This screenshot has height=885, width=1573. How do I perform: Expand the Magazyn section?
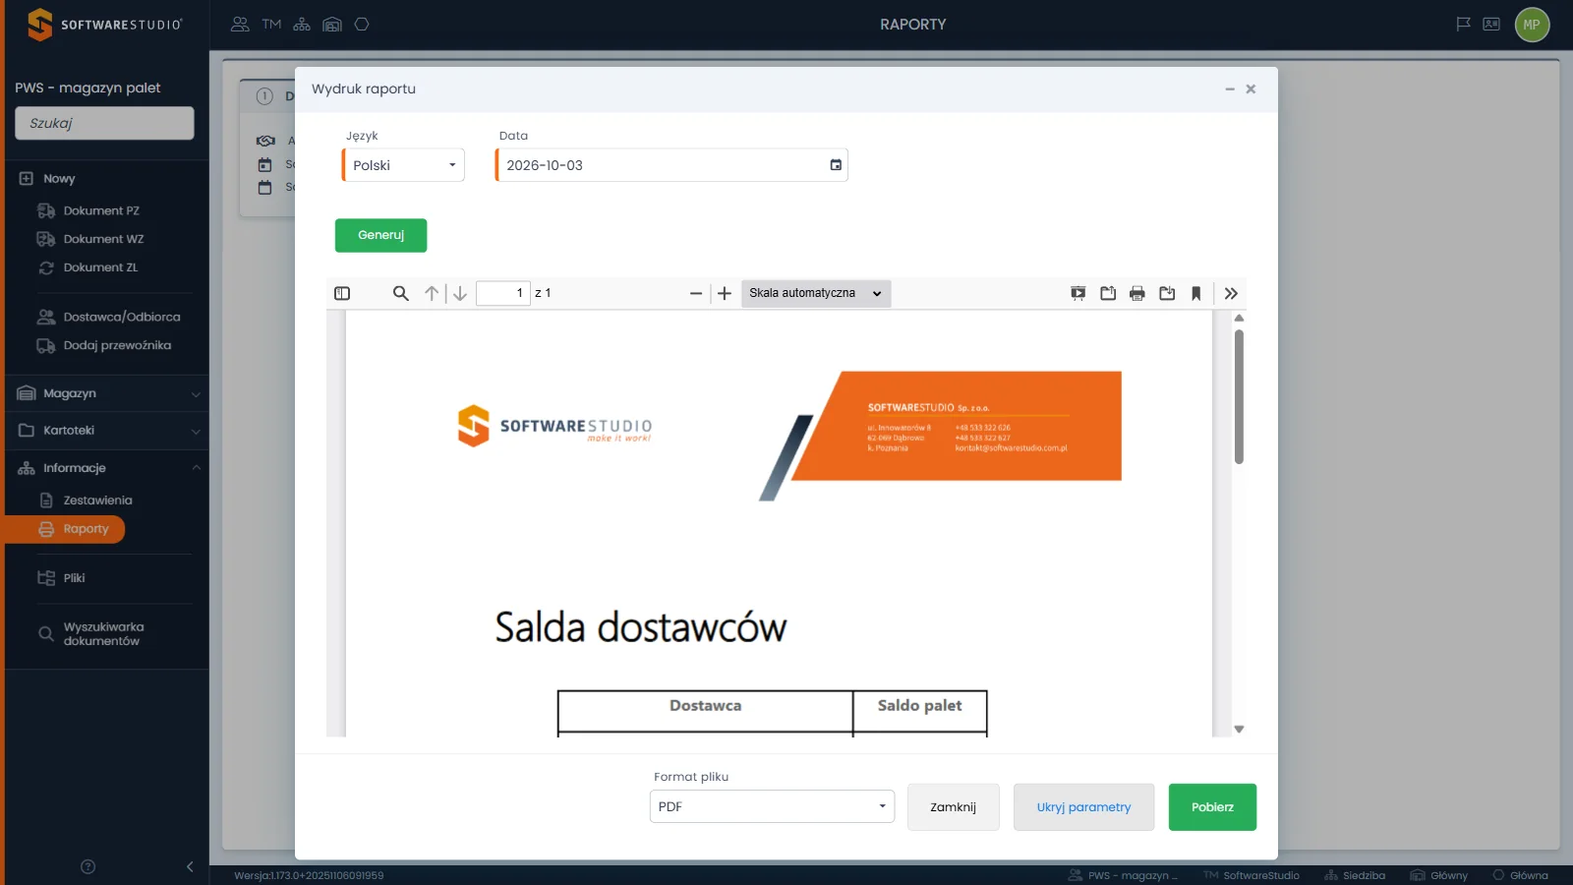click(x=106, y=393)
